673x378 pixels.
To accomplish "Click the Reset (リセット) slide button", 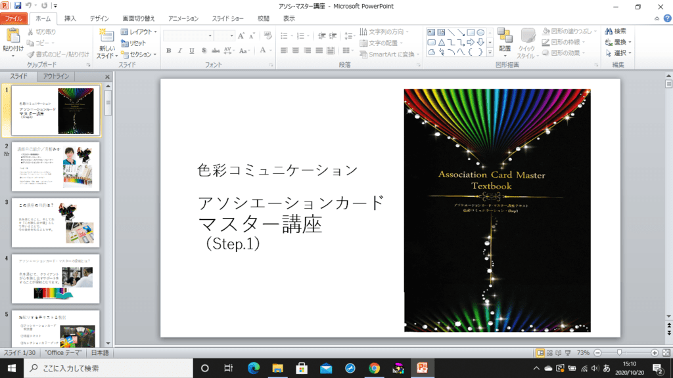I will point(134,43).
